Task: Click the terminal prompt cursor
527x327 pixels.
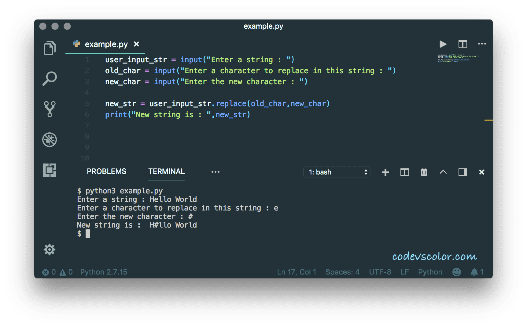Action: coord(88,234)
